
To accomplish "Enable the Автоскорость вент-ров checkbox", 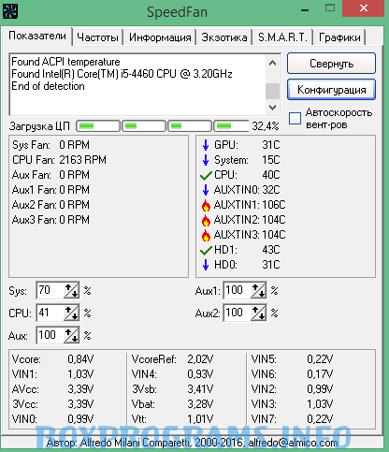I will [x=295, y=119].
